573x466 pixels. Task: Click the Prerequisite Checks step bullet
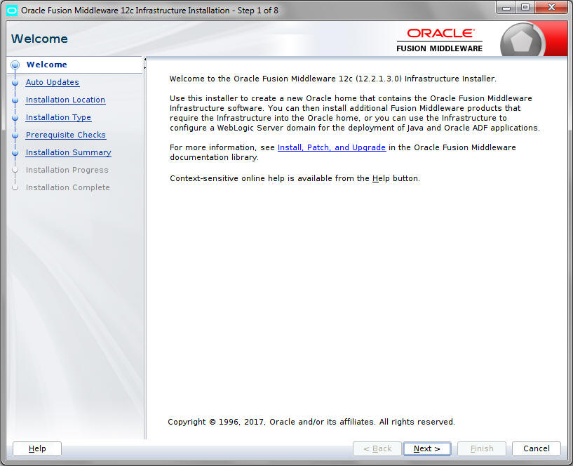coord(15,135)
